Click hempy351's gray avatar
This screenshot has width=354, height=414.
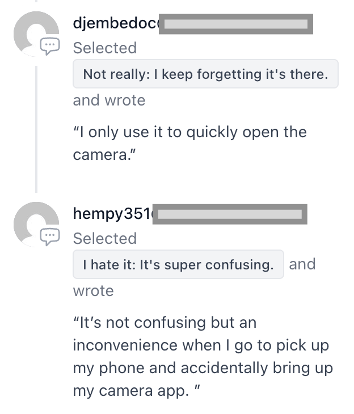click(36, 225)
